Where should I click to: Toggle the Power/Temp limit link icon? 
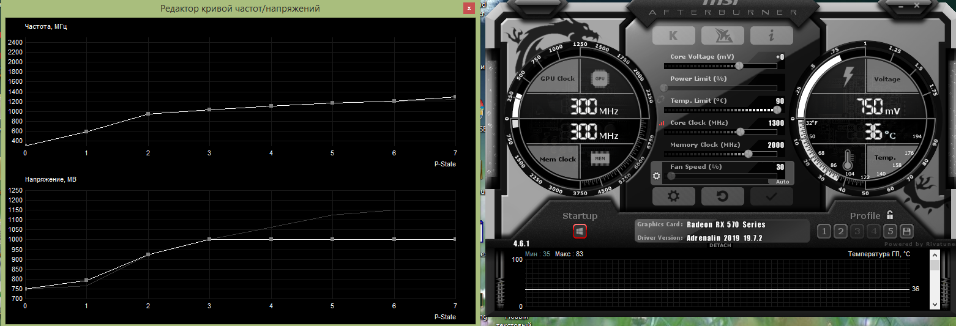pyautogui.click(x=661, y=99)
